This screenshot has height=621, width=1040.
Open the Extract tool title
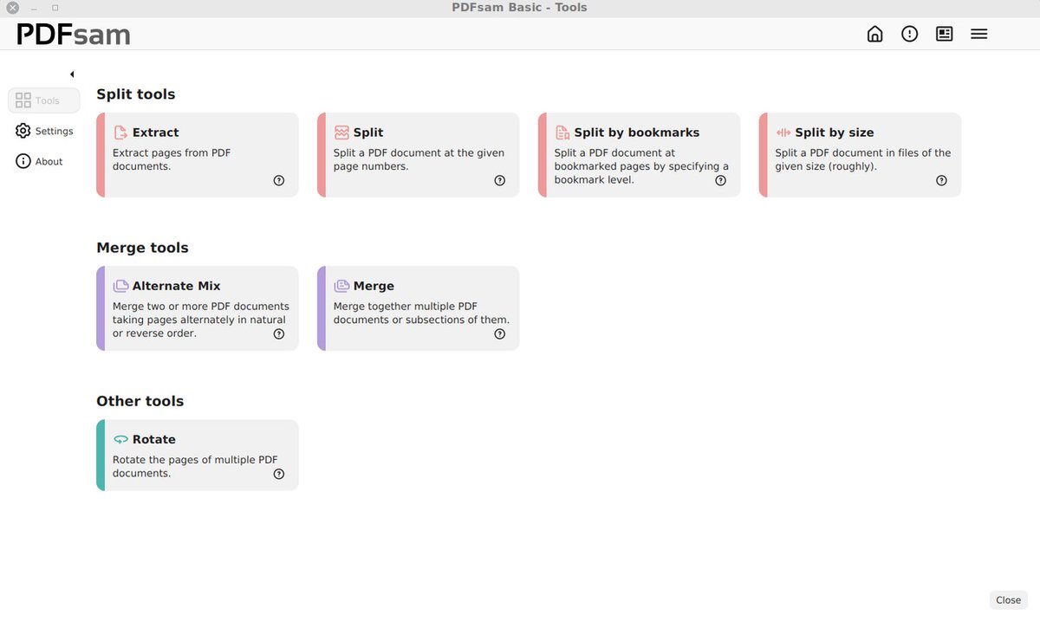(156, 133)
